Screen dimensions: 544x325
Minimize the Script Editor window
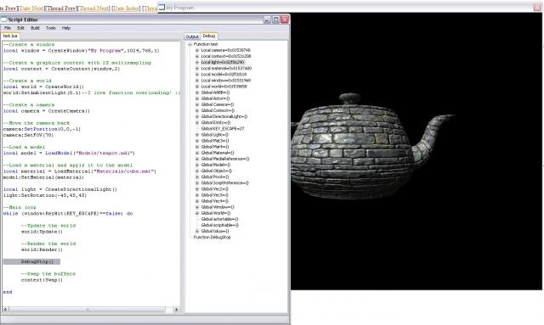tap(267, 20)
